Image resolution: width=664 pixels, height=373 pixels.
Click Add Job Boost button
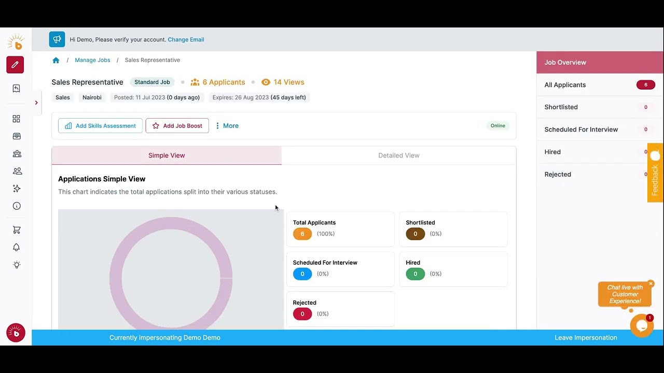pos(177,126)
